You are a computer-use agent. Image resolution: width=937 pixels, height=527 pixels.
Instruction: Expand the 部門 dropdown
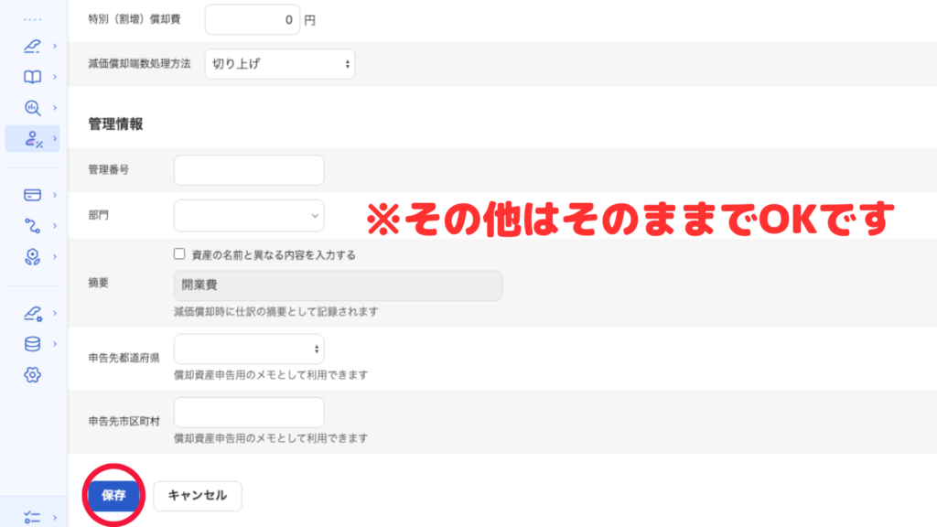[249, 216]
